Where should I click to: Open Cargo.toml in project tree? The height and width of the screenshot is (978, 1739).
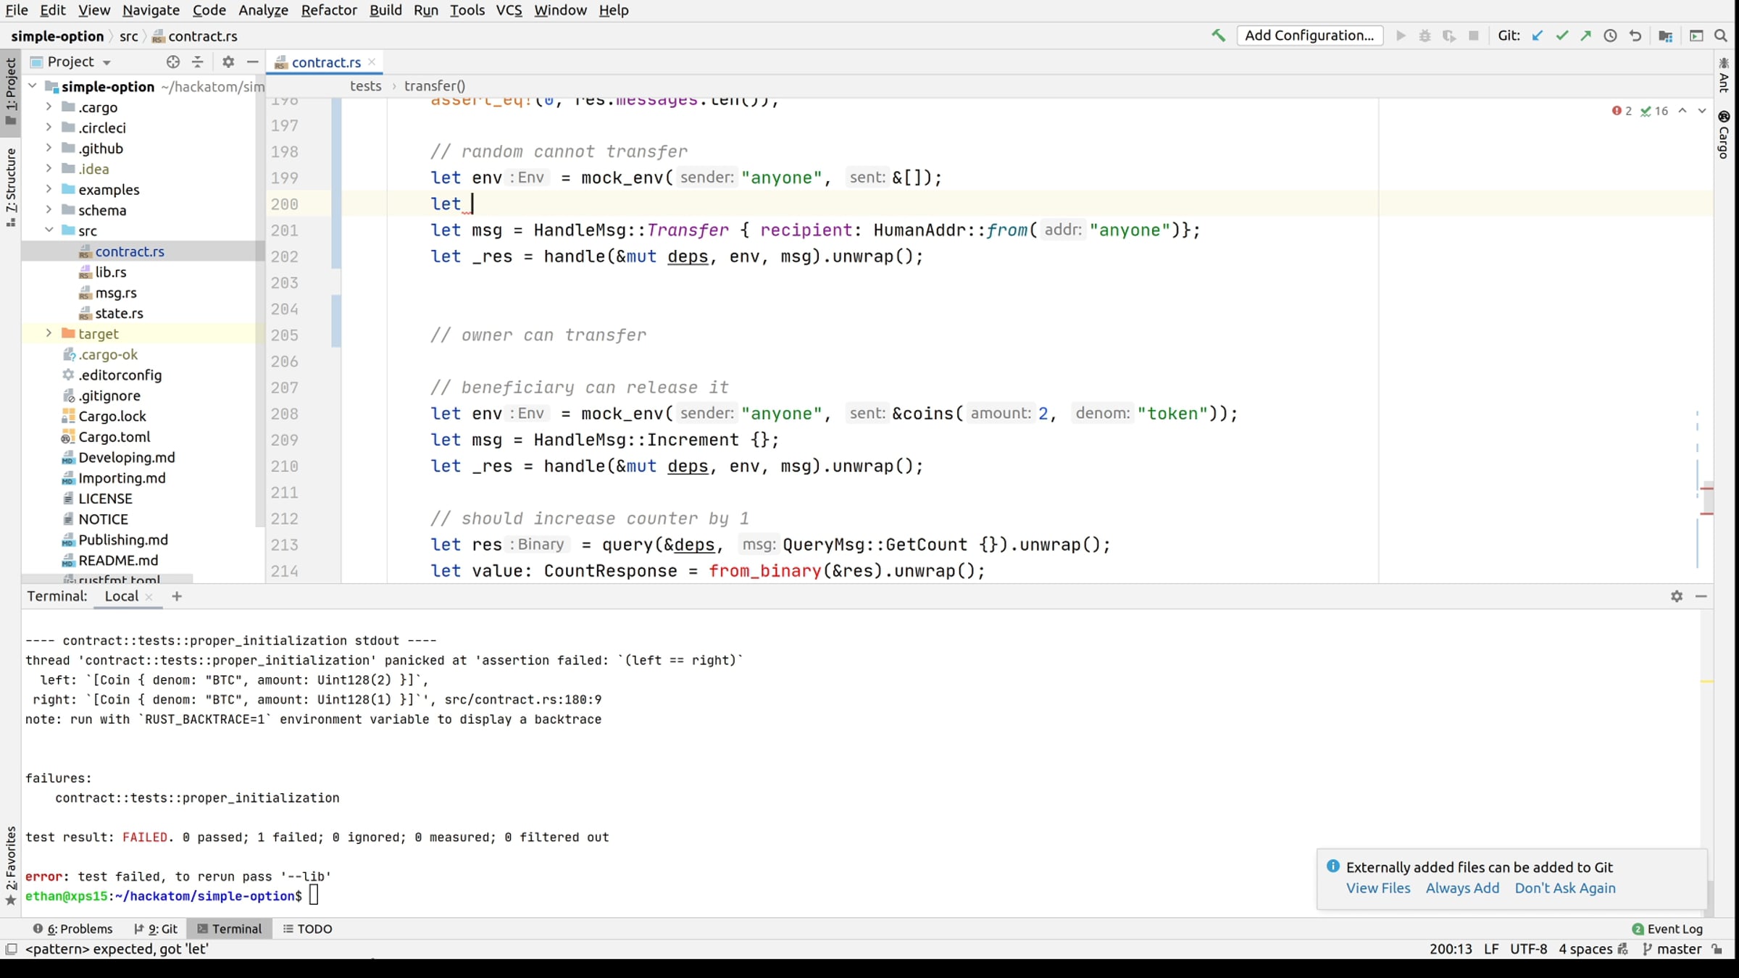click(x=114, y=437)
